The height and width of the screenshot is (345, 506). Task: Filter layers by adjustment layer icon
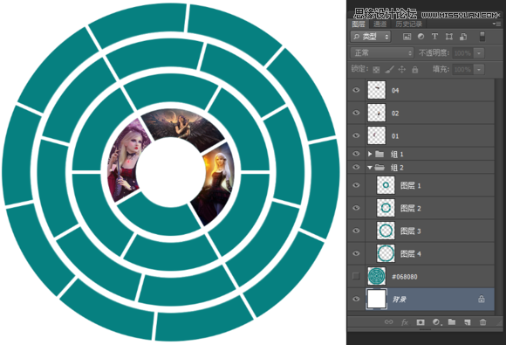[421, 37]
